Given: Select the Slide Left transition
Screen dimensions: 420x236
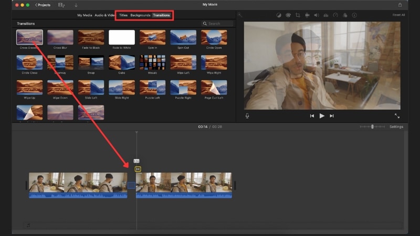Looking at the screenshot, I should pyautogui.click(x=91, y=88).
